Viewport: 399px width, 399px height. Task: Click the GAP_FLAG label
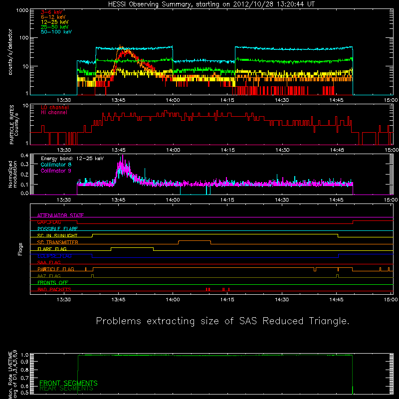point(49,222)
